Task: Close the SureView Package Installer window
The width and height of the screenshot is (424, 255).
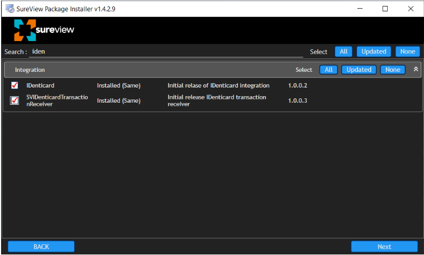Action: pyautogui.click(x=410, y=9)
